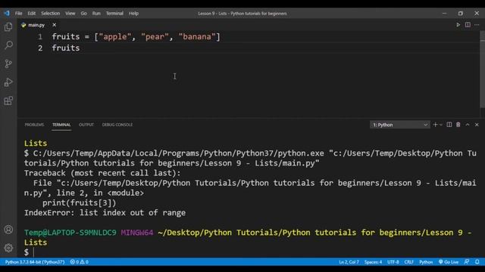Open the Go menu
485x272 pixels.
coord(84,14)
